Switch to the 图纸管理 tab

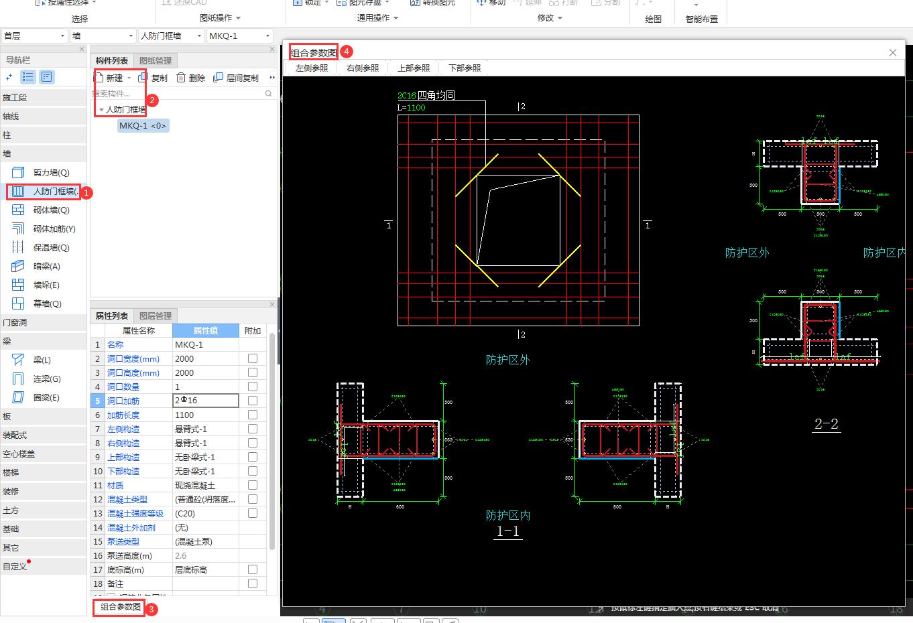[156, 60]
